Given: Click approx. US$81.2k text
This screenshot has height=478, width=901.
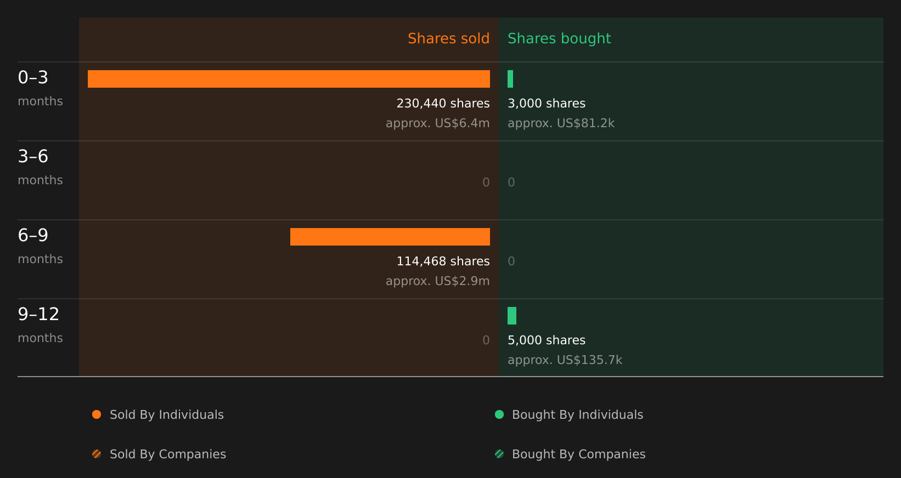Looking at the screenshot, I should 561,123.
